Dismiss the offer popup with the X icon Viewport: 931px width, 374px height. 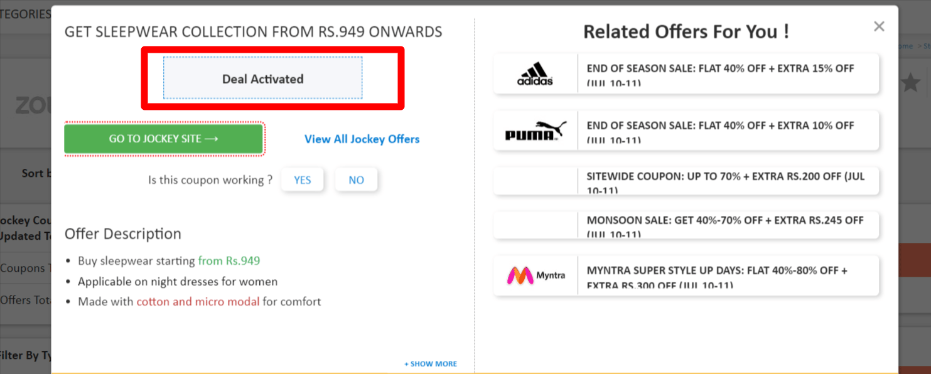point(879,26)
